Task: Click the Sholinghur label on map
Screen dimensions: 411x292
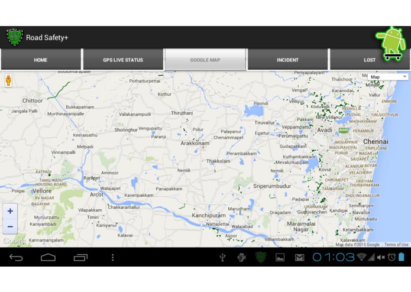Action: (x=126, y=130)
